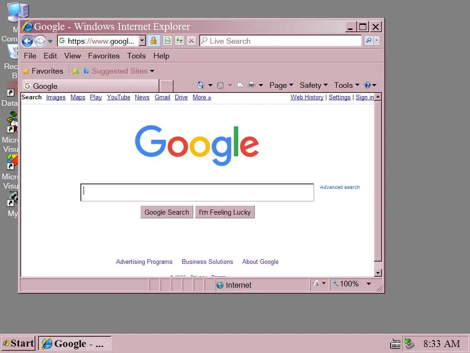The image size is (470, 353).
Task: Click the Windows Start button
Action: (x=18, y=343)
